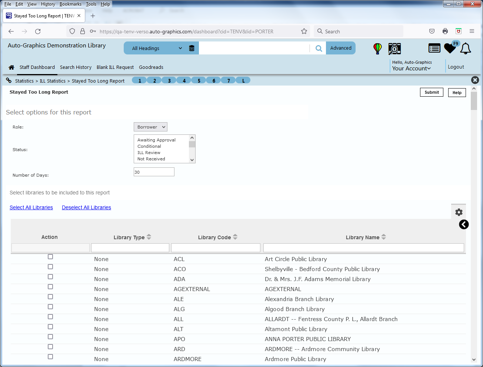Click the heart favorites icon
This screenshot has height=367, width=483.
point(450,48)
